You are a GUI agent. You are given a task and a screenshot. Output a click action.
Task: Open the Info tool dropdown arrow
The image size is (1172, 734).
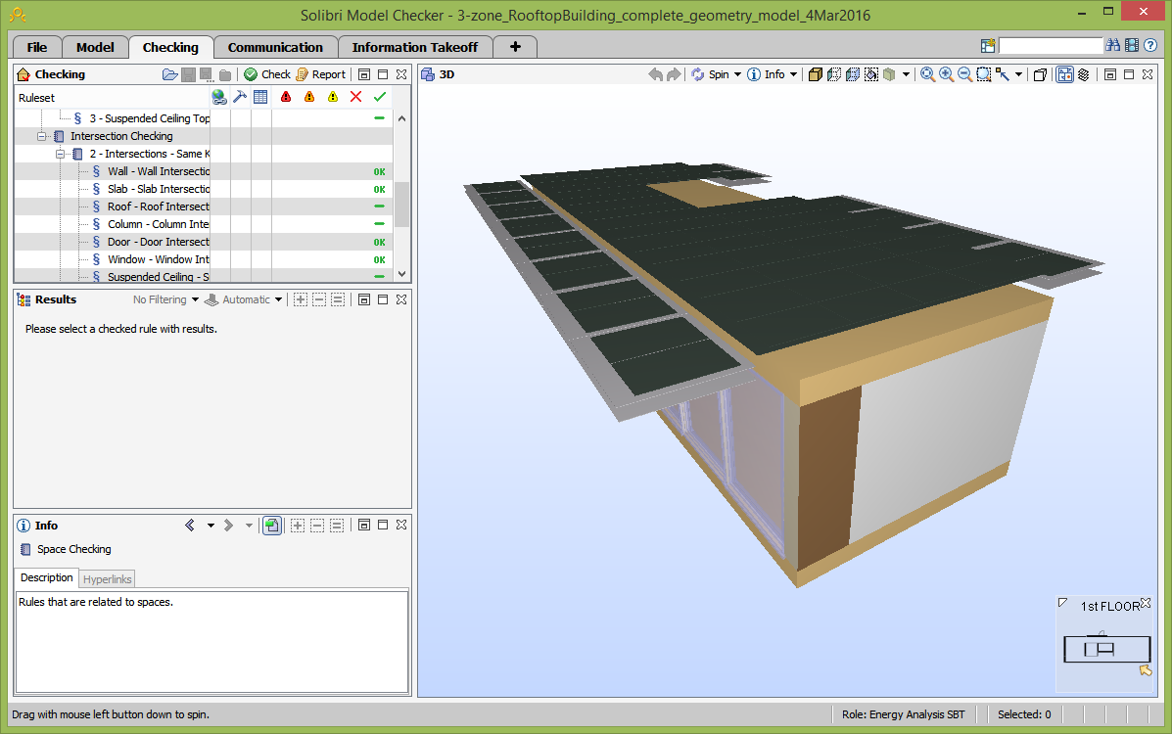794,74
